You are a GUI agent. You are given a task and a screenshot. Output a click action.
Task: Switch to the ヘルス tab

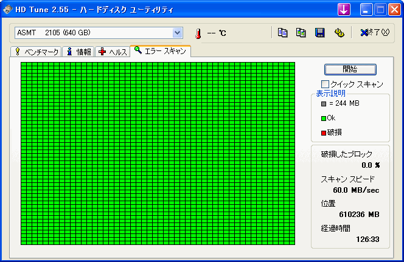click(113, 52)
